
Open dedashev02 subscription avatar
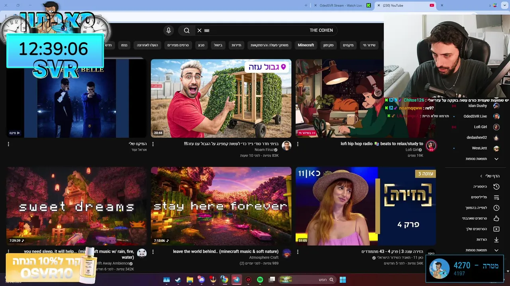pyautogui.click(x=496, y=137)
